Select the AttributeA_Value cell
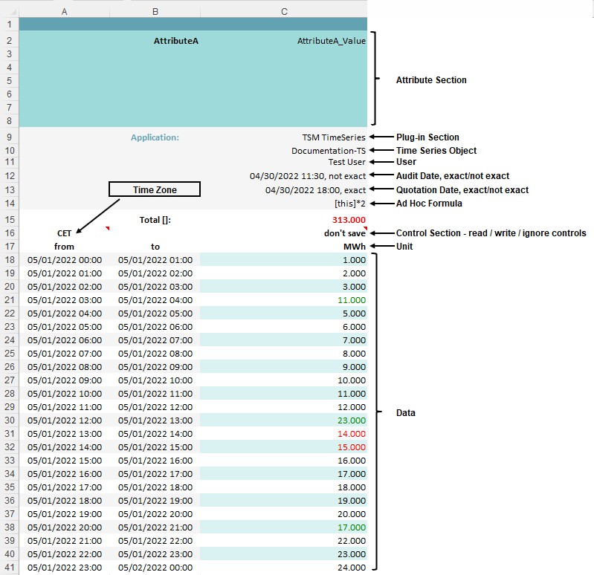Viewport: 594px width, 575px height. pyautogui.click(x=331, y=42)
